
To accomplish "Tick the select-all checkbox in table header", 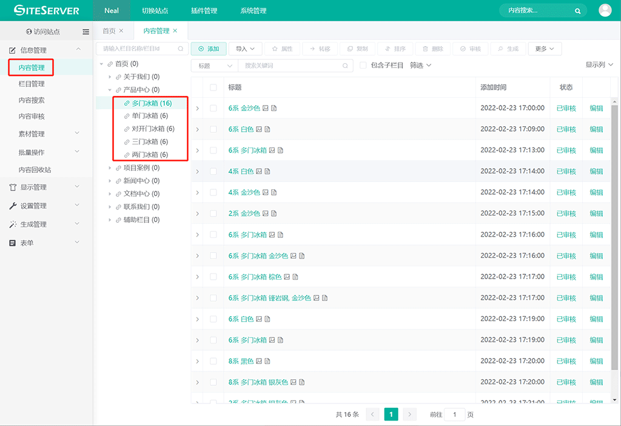I will pyautogui.click(x=213, y=87).
